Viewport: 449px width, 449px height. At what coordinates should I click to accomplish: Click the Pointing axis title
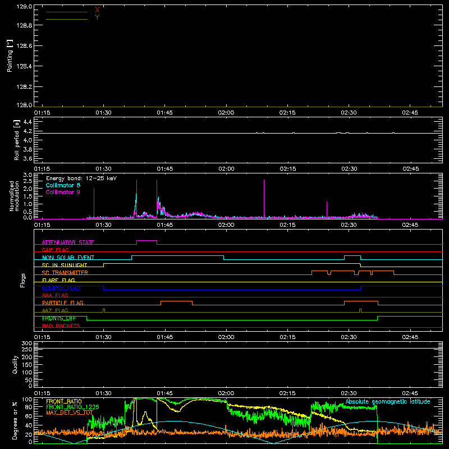[10, 56]
